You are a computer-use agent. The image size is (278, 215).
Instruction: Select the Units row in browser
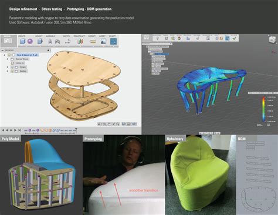tap(18, 63)
